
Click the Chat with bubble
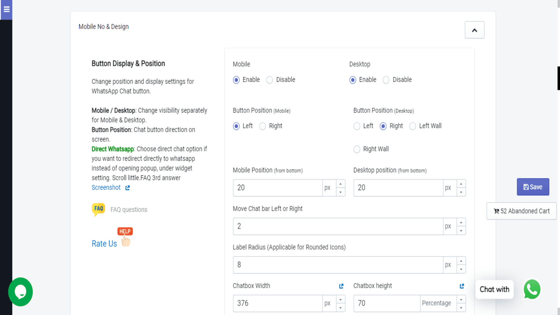494,289
